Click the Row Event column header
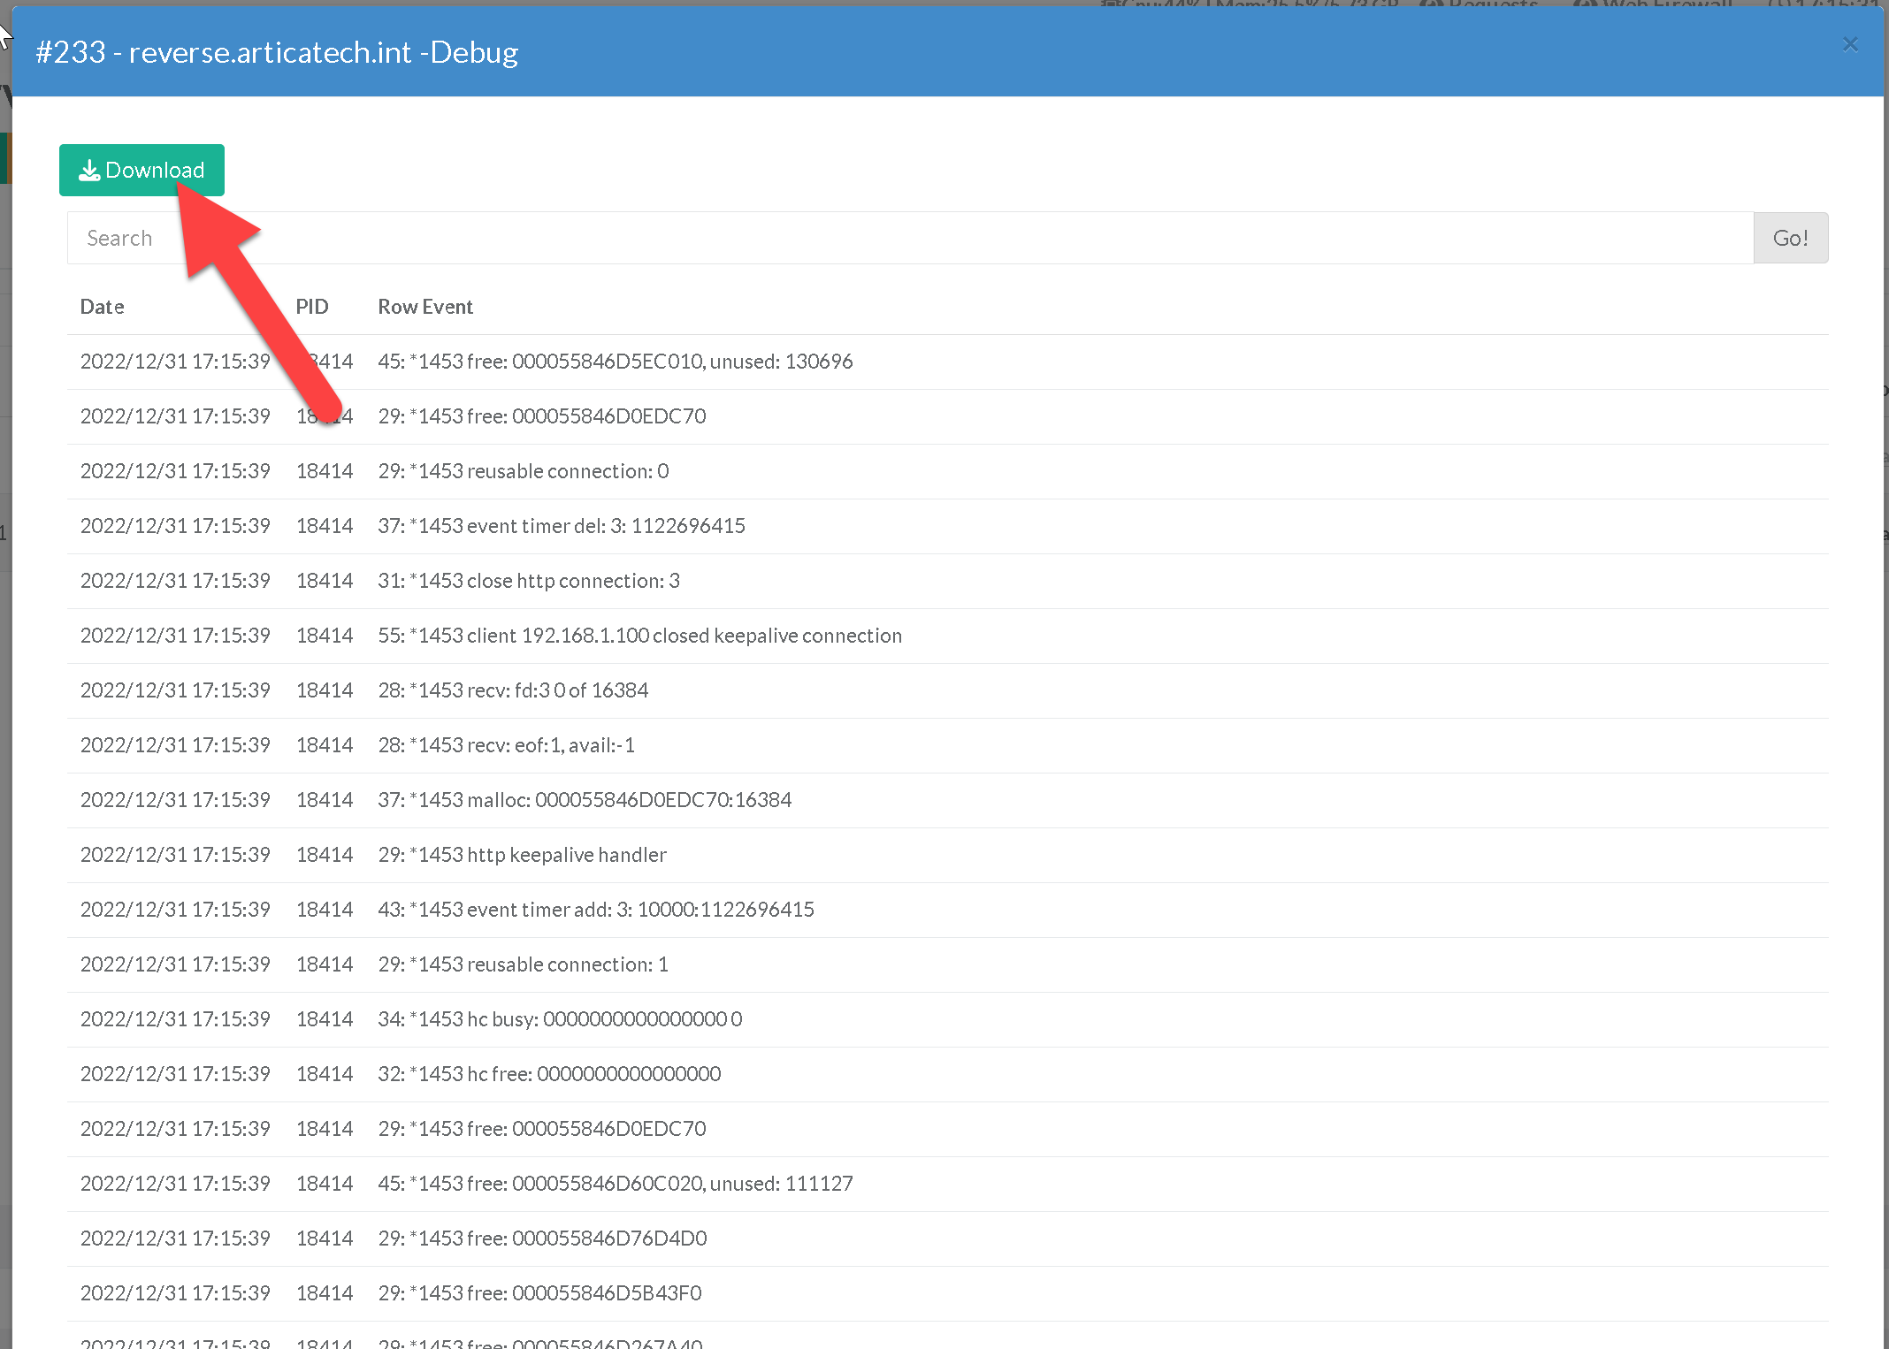This screenshot has height=1349, width=1889. (x=425, y=307)
